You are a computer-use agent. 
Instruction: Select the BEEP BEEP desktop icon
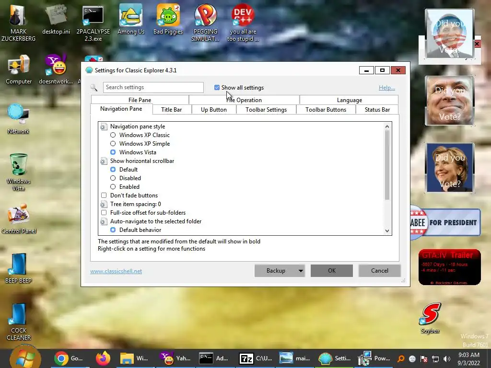pos(18,269)
